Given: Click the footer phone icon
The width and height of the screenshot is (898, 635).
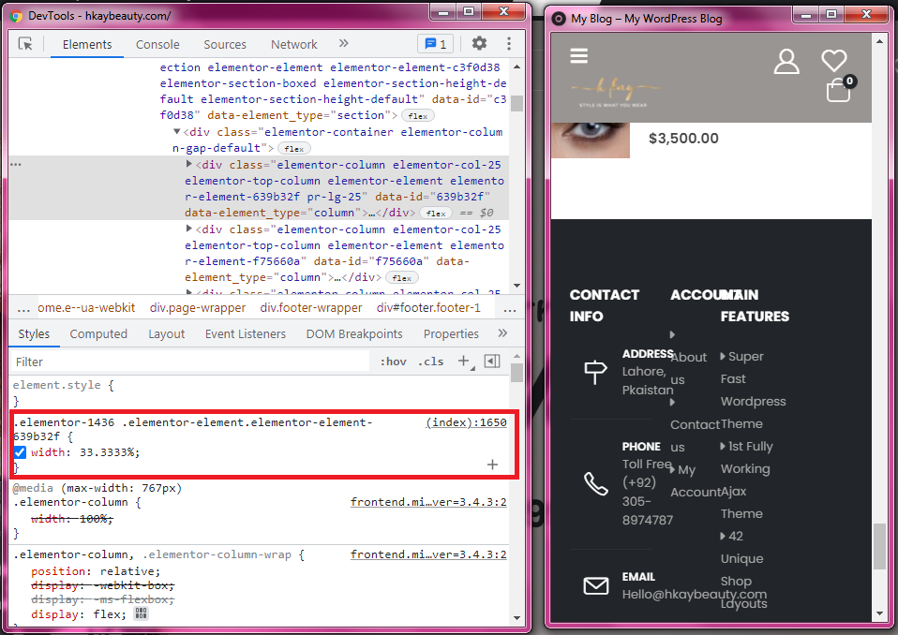Looking at the screenshot, I should [x=595, y=483].
